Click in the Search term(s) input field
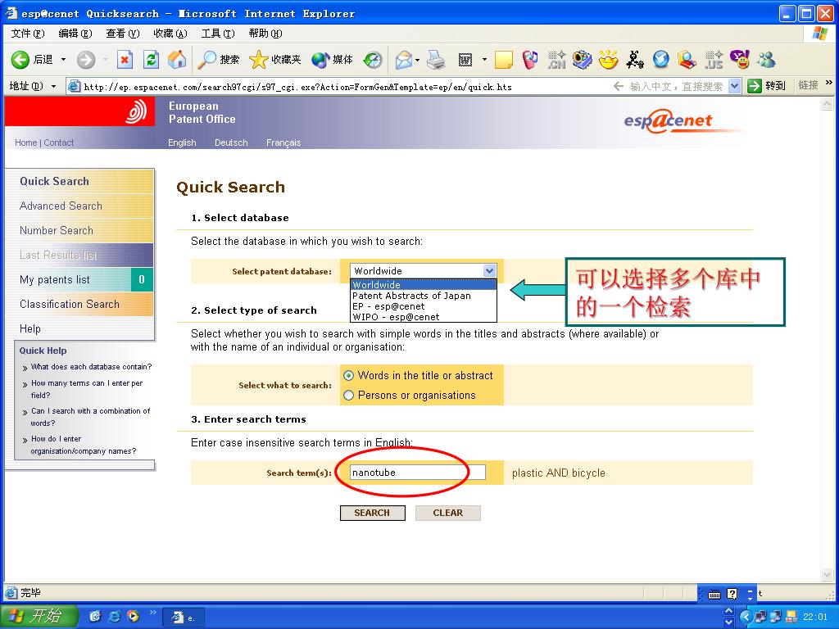 [417, 473]
